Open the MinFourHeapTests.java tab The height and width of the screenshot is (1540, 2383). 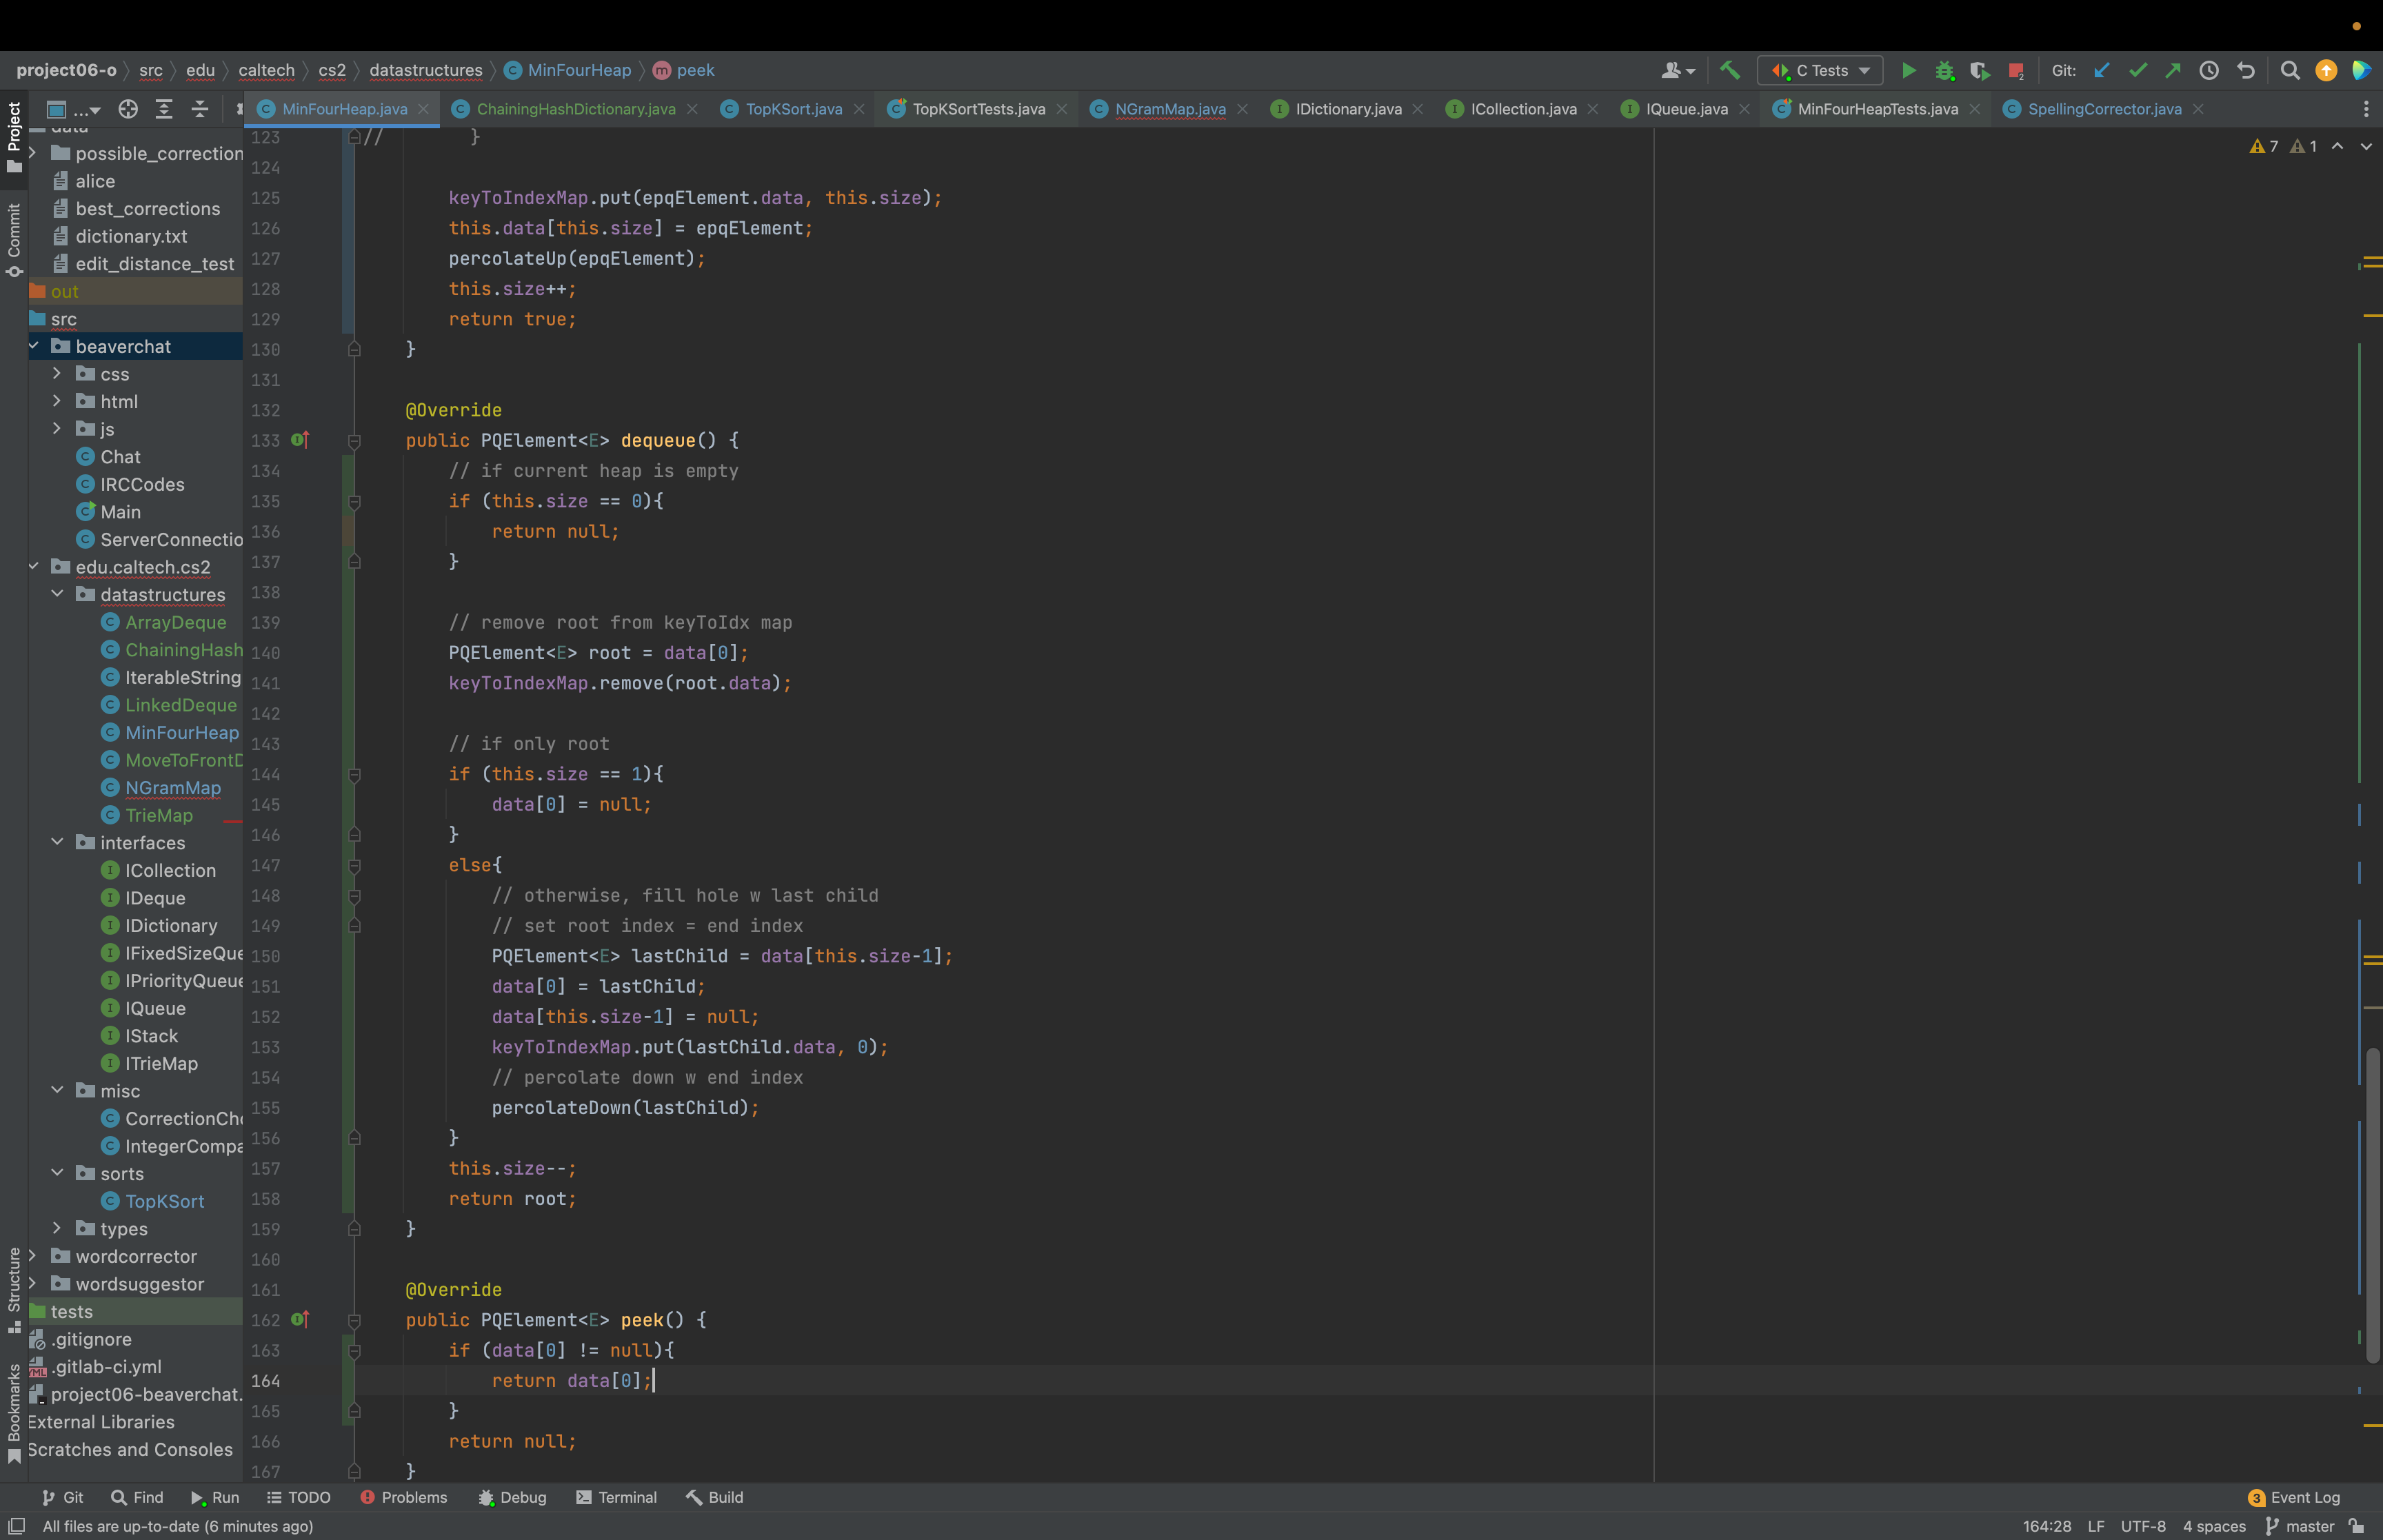1876,109
